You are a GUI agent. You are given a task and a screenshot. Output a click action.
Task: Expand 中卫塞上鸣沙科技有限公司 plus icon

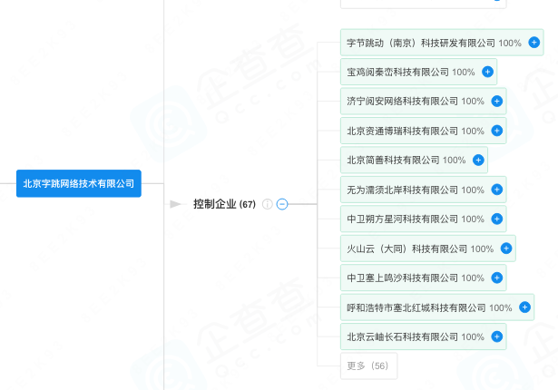(x=497, y=278)
